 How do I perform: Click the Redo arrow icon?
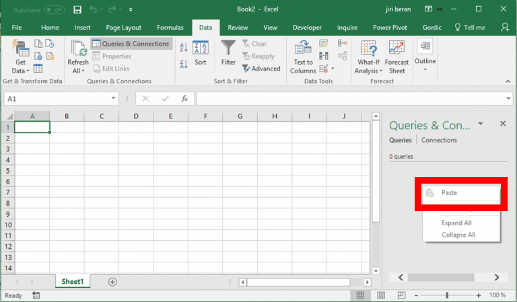tap(112, 9)
